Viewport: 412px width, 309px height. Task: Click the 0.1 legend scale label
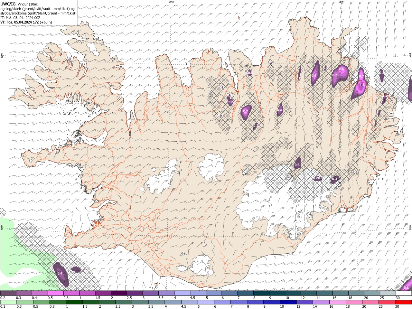(x=3, y=307)
